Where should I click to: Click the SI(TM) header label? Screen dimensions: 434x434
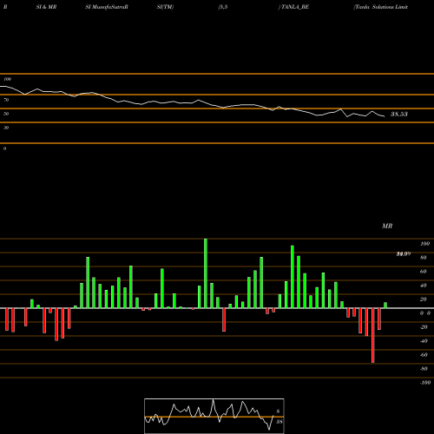165,7
